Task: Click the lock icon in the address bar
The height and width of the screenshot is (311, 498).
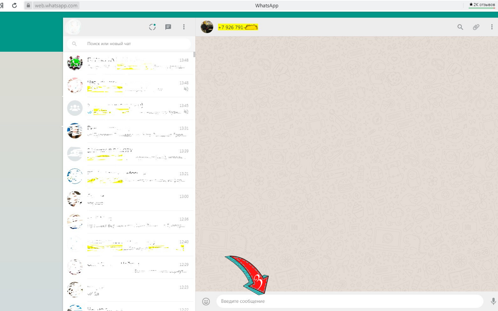Action: click(28, 5)
